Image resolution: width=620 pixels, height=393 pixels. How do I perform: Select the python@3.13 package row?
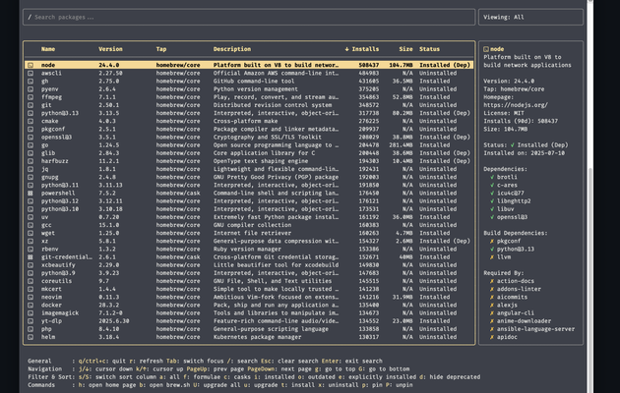point(249,113)
